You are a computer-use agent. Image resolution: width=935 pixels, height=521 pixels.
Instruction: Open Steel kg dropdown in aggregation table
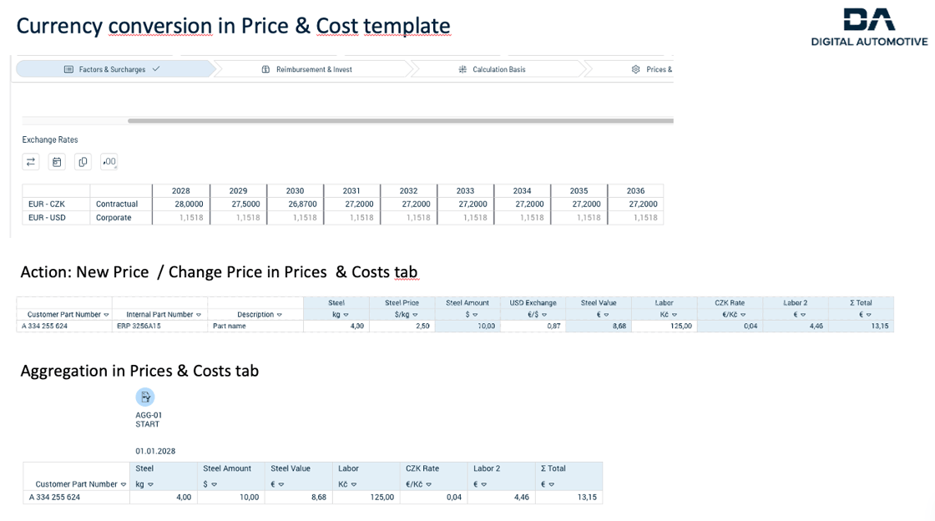coord(150,484)
